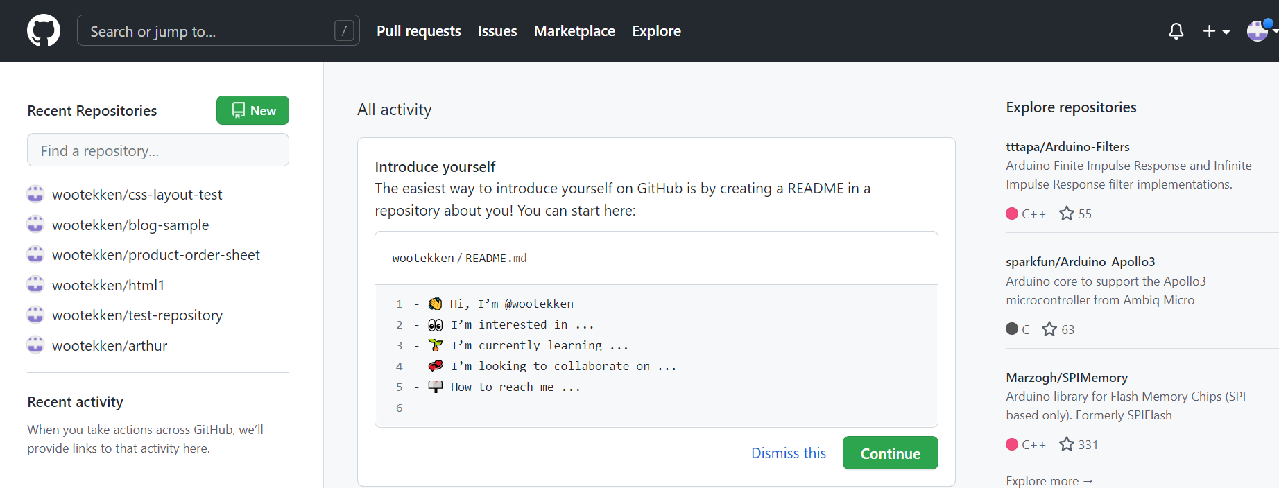
Task: Click the star icon showing 331
Action: click(x=1066, y=444)
